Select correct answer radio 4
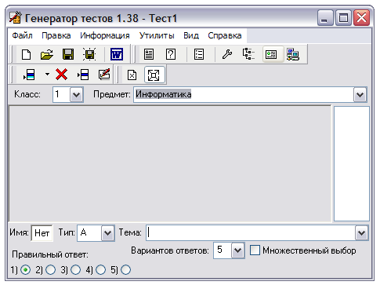The width and height of the screenshot is (380, 285). point(101,270)
